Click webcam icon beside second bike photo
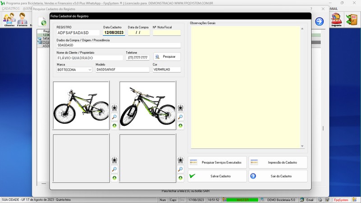361x203 pixels. 180,108
